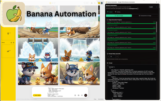Click first square icon in Whisk prompt bar
This screenshot has width=161, height=101.
click(x=75, y=95)
